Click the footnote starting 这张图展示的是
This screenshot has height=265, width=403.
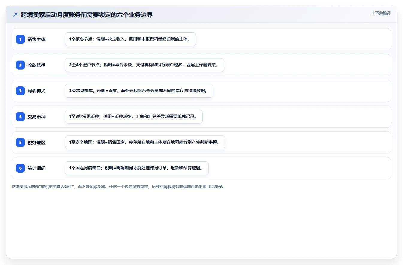click(x=118, y=186)
